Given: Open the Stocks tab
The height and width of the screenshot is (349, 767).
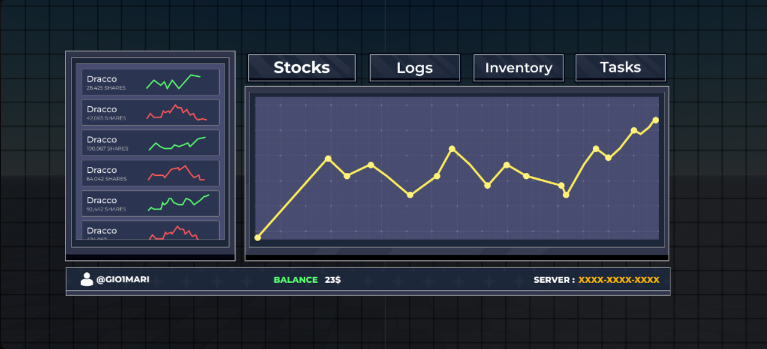Looking at the screenshot, I should pos(302,67).
